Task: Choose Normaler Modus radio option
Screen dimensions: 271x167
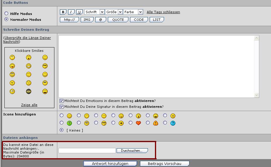Action: 6,19
